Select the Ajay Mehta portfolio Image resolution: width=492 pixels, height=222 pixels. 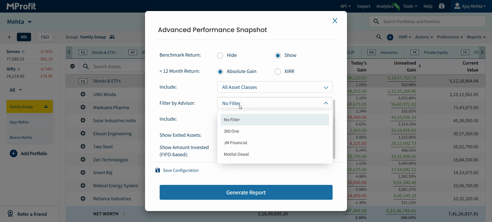[x=29, y=122]
